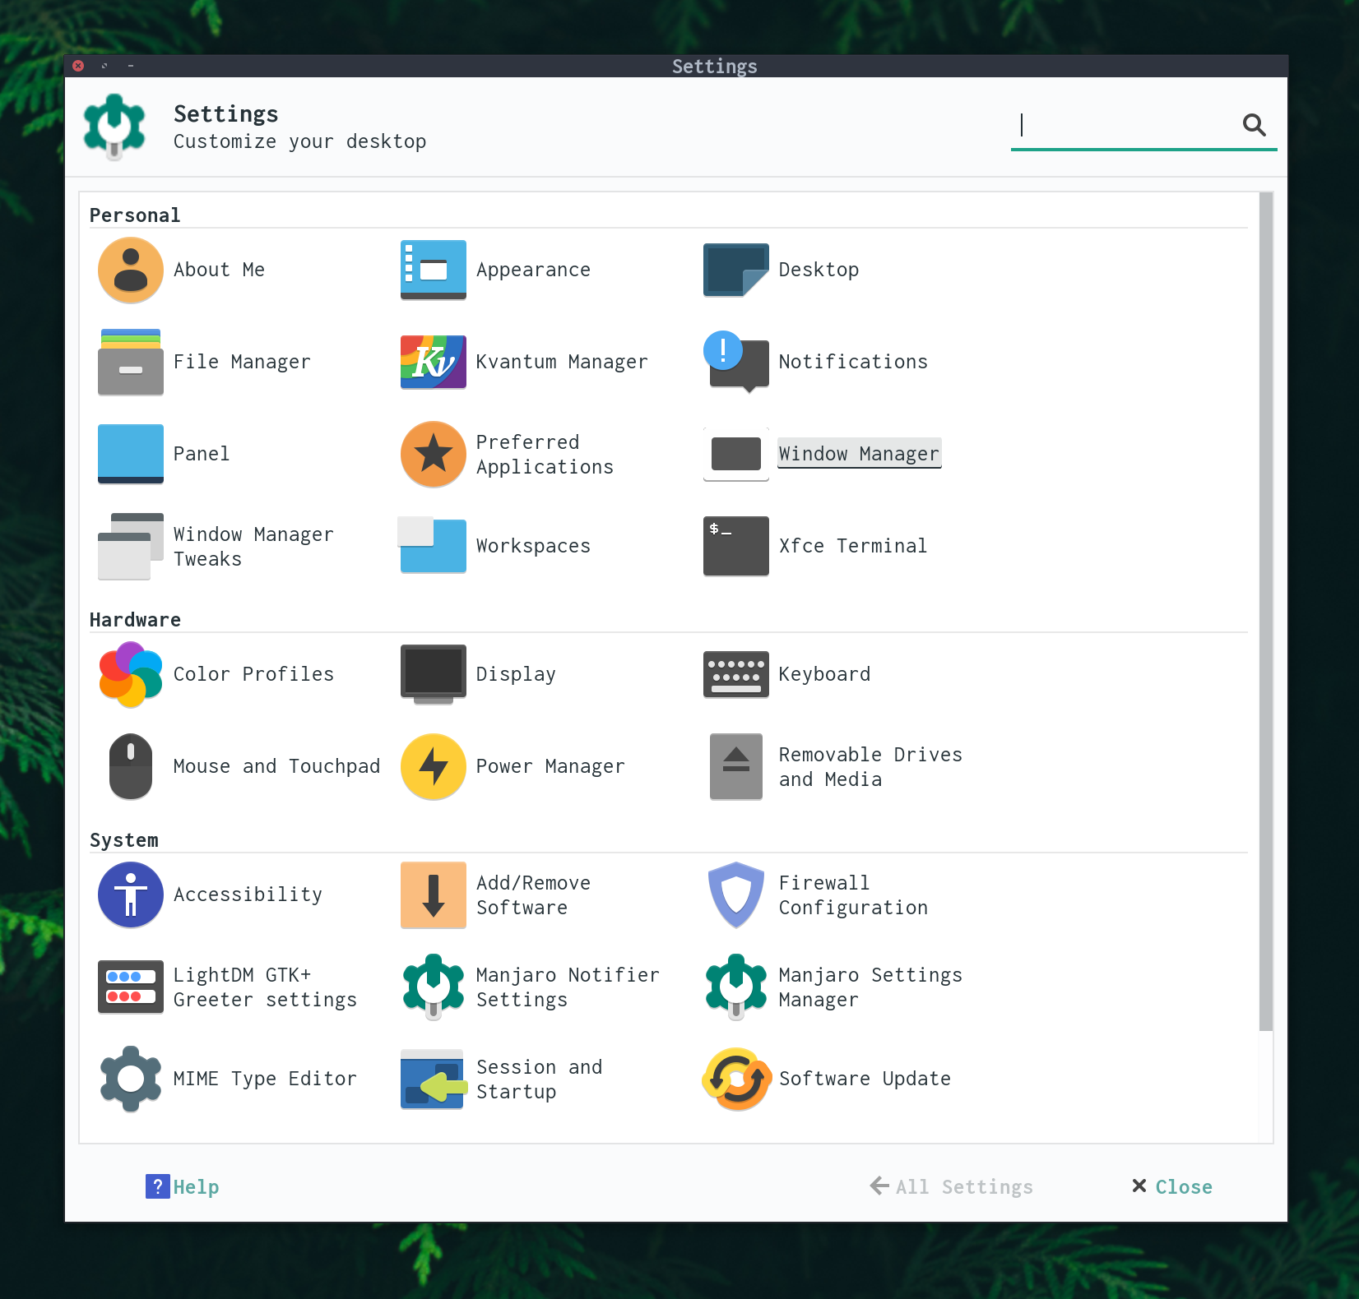Open Software Update icon

point(735,1079)
